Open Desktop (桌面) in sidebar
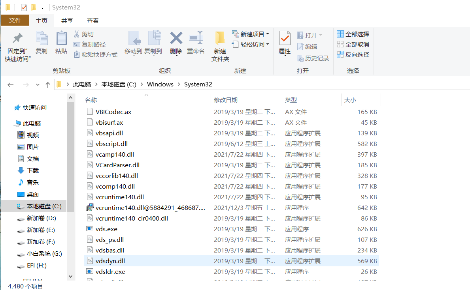This screenshot has height=290, width=470. [x=28, y=194]
